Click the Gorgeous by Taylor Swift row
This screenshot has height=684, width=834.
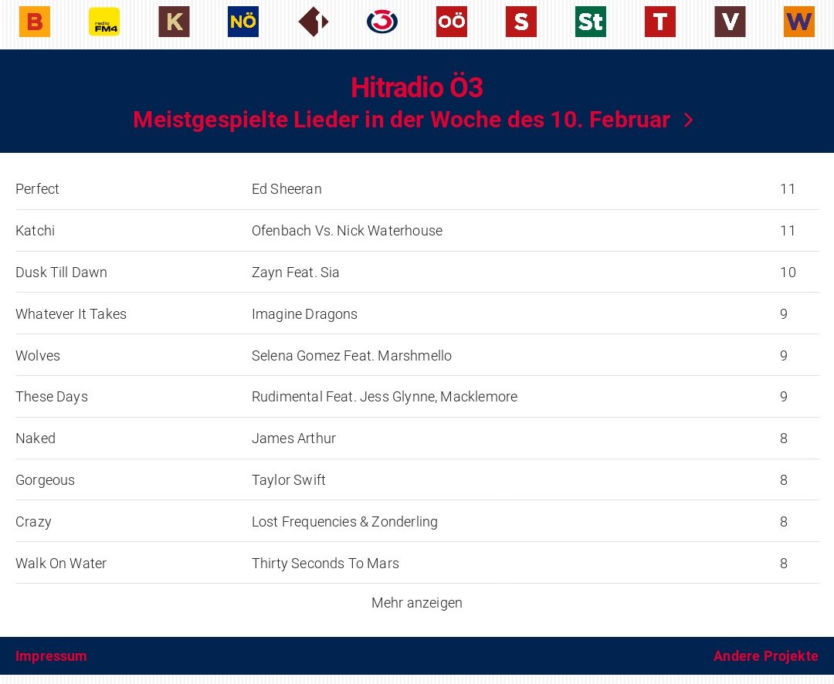click(x=417, y=480)
